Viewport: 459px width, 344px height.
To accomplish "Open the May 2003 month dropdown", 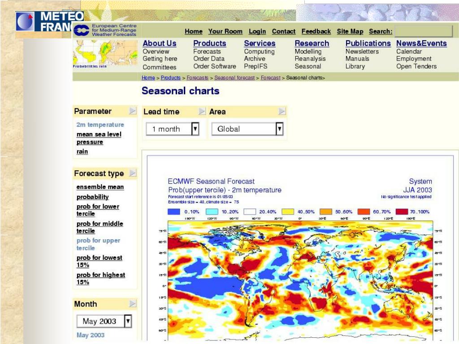I will pos(104,321).
